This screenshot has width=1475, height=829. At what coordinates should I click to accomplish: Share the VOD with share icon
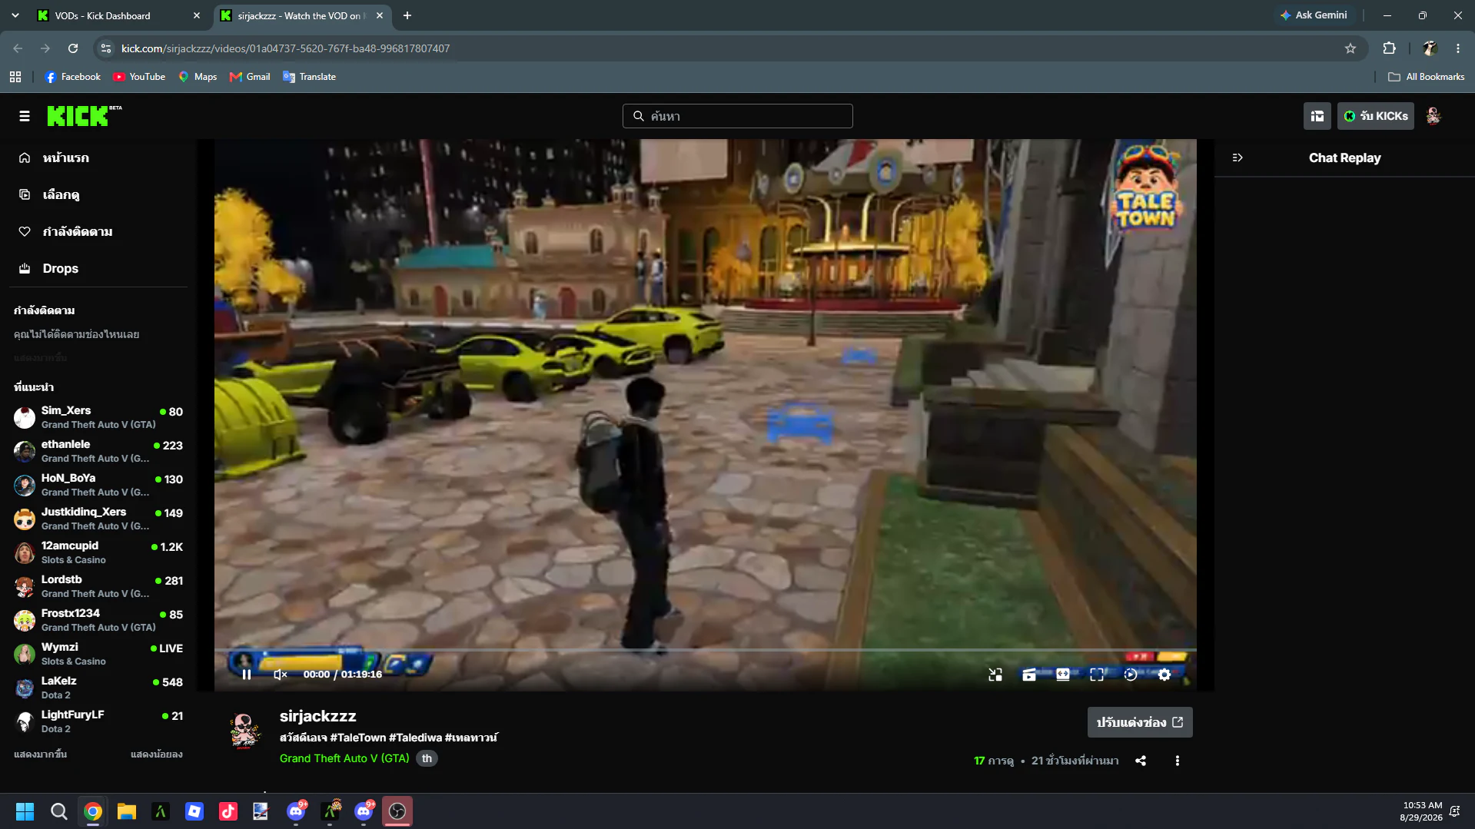coord(1141,761)
